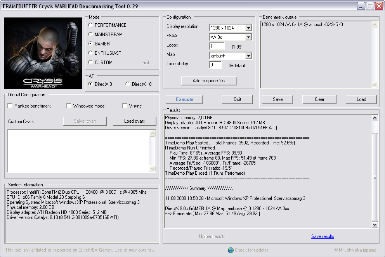Click the '==> Framerate' summary line

pos(212,214)
